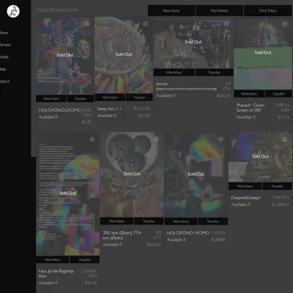
Task: Open options icon on Sleep Aid v1.1 card
Action: click(146, 23)
